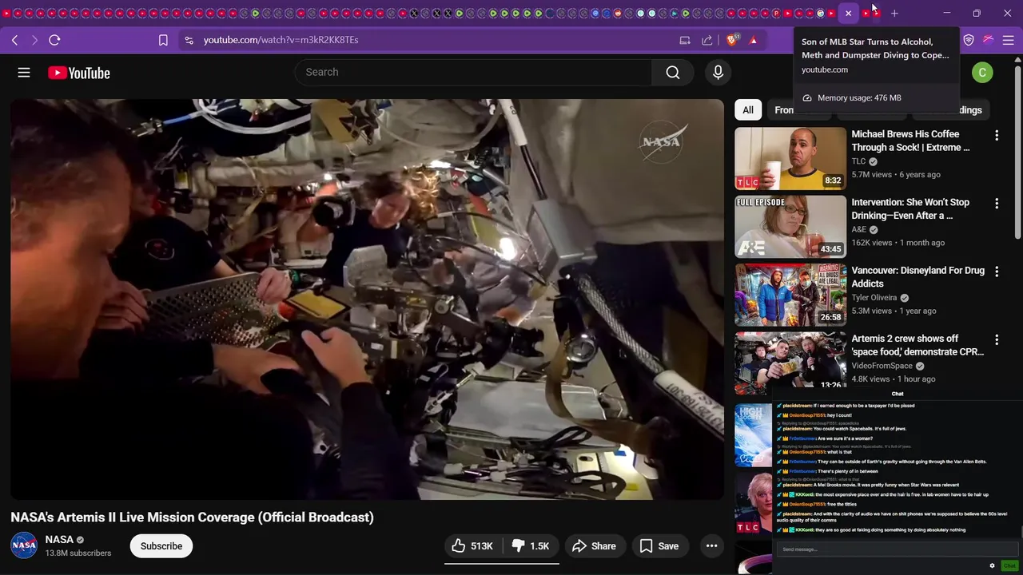Click the address bar URL text
Image resolution: width=1023 pixels, height=575 pixels.
pos(281,40)
